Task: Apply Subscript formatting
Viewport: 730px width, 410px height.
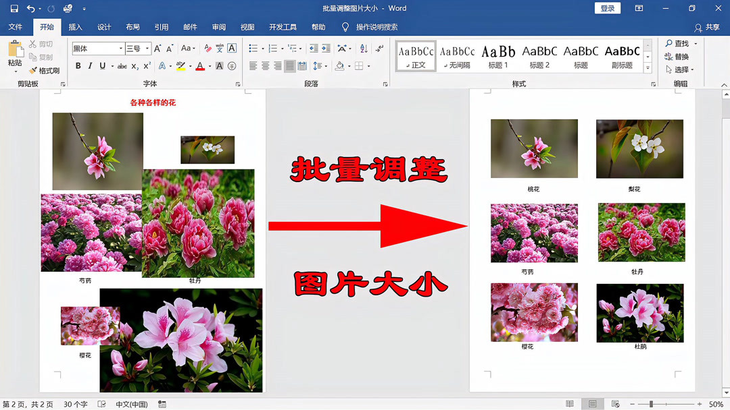Action: click(136, 65)
